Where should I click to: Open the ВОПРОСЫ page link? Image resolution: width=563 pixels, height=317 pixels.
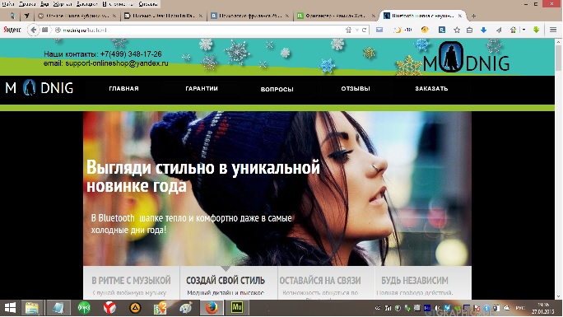click(x=277, y=89)
